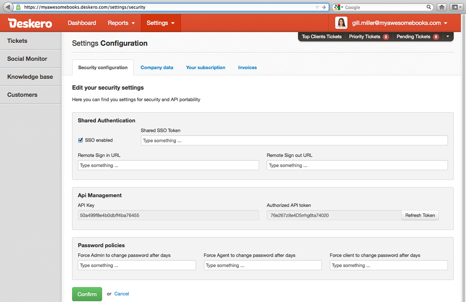Open the Reports dropdown menu
This screenshot has height=302, width=466.
click(121, 23)
